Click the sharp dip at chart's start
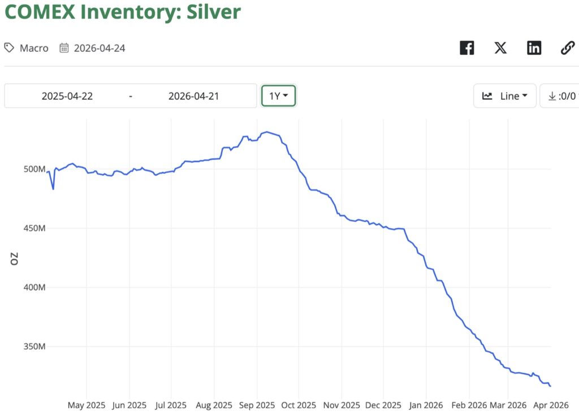This screenshot has height=416, width=579. [53, 189]
